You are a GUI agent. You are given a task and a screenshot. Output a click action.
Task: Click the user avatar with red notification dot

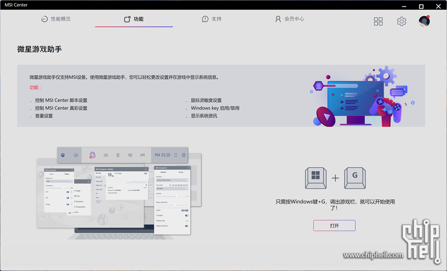pos(424,21)
